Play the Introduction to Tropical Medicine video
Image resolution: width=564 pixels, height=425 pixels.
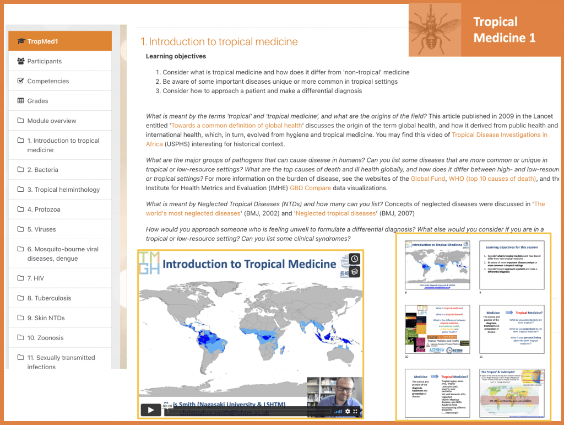click(x=150, y=410)
